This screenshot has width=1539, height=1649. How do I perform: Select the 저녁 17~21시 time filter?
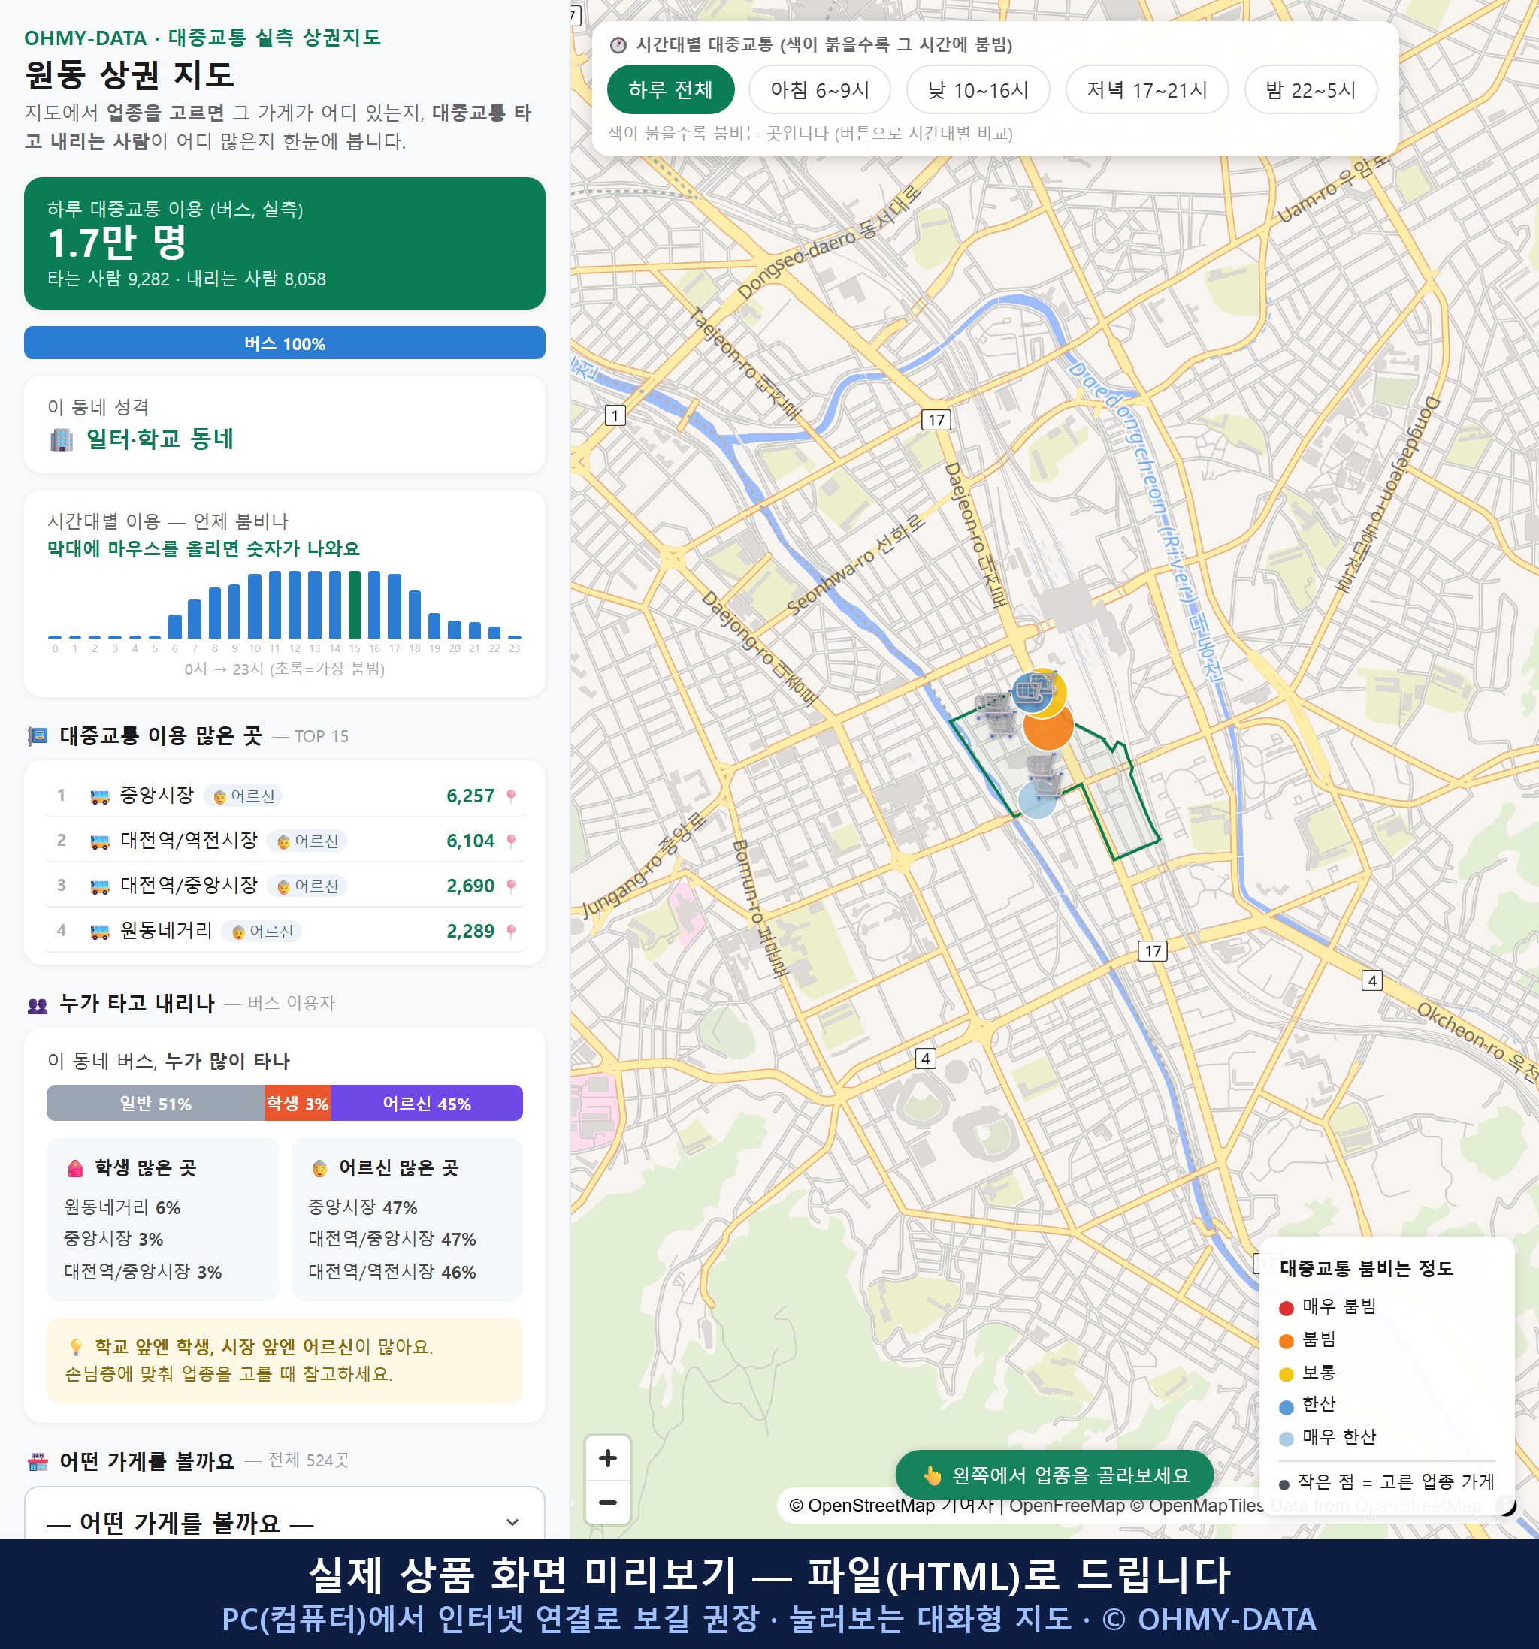1147,89
